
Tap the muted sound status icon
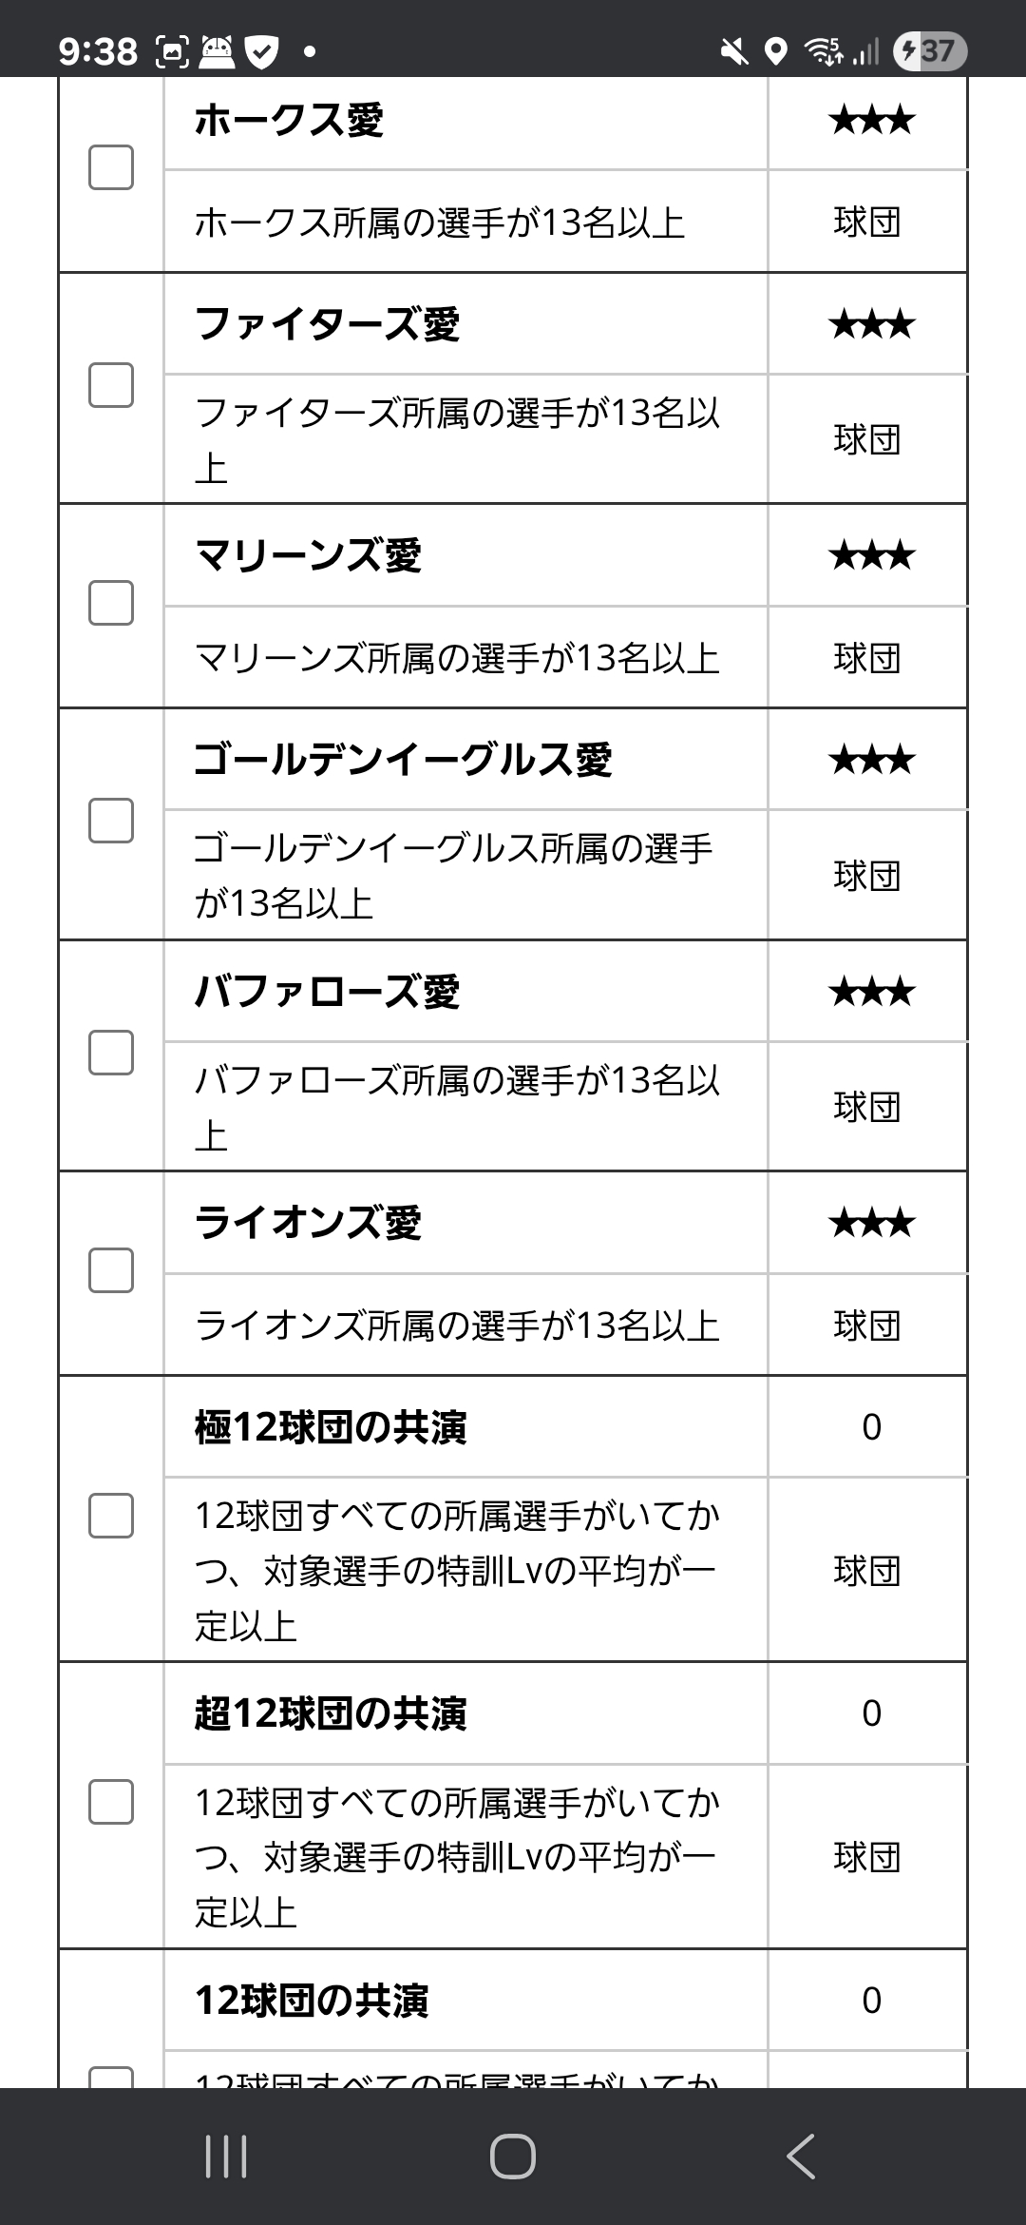(x=733, y=51)
